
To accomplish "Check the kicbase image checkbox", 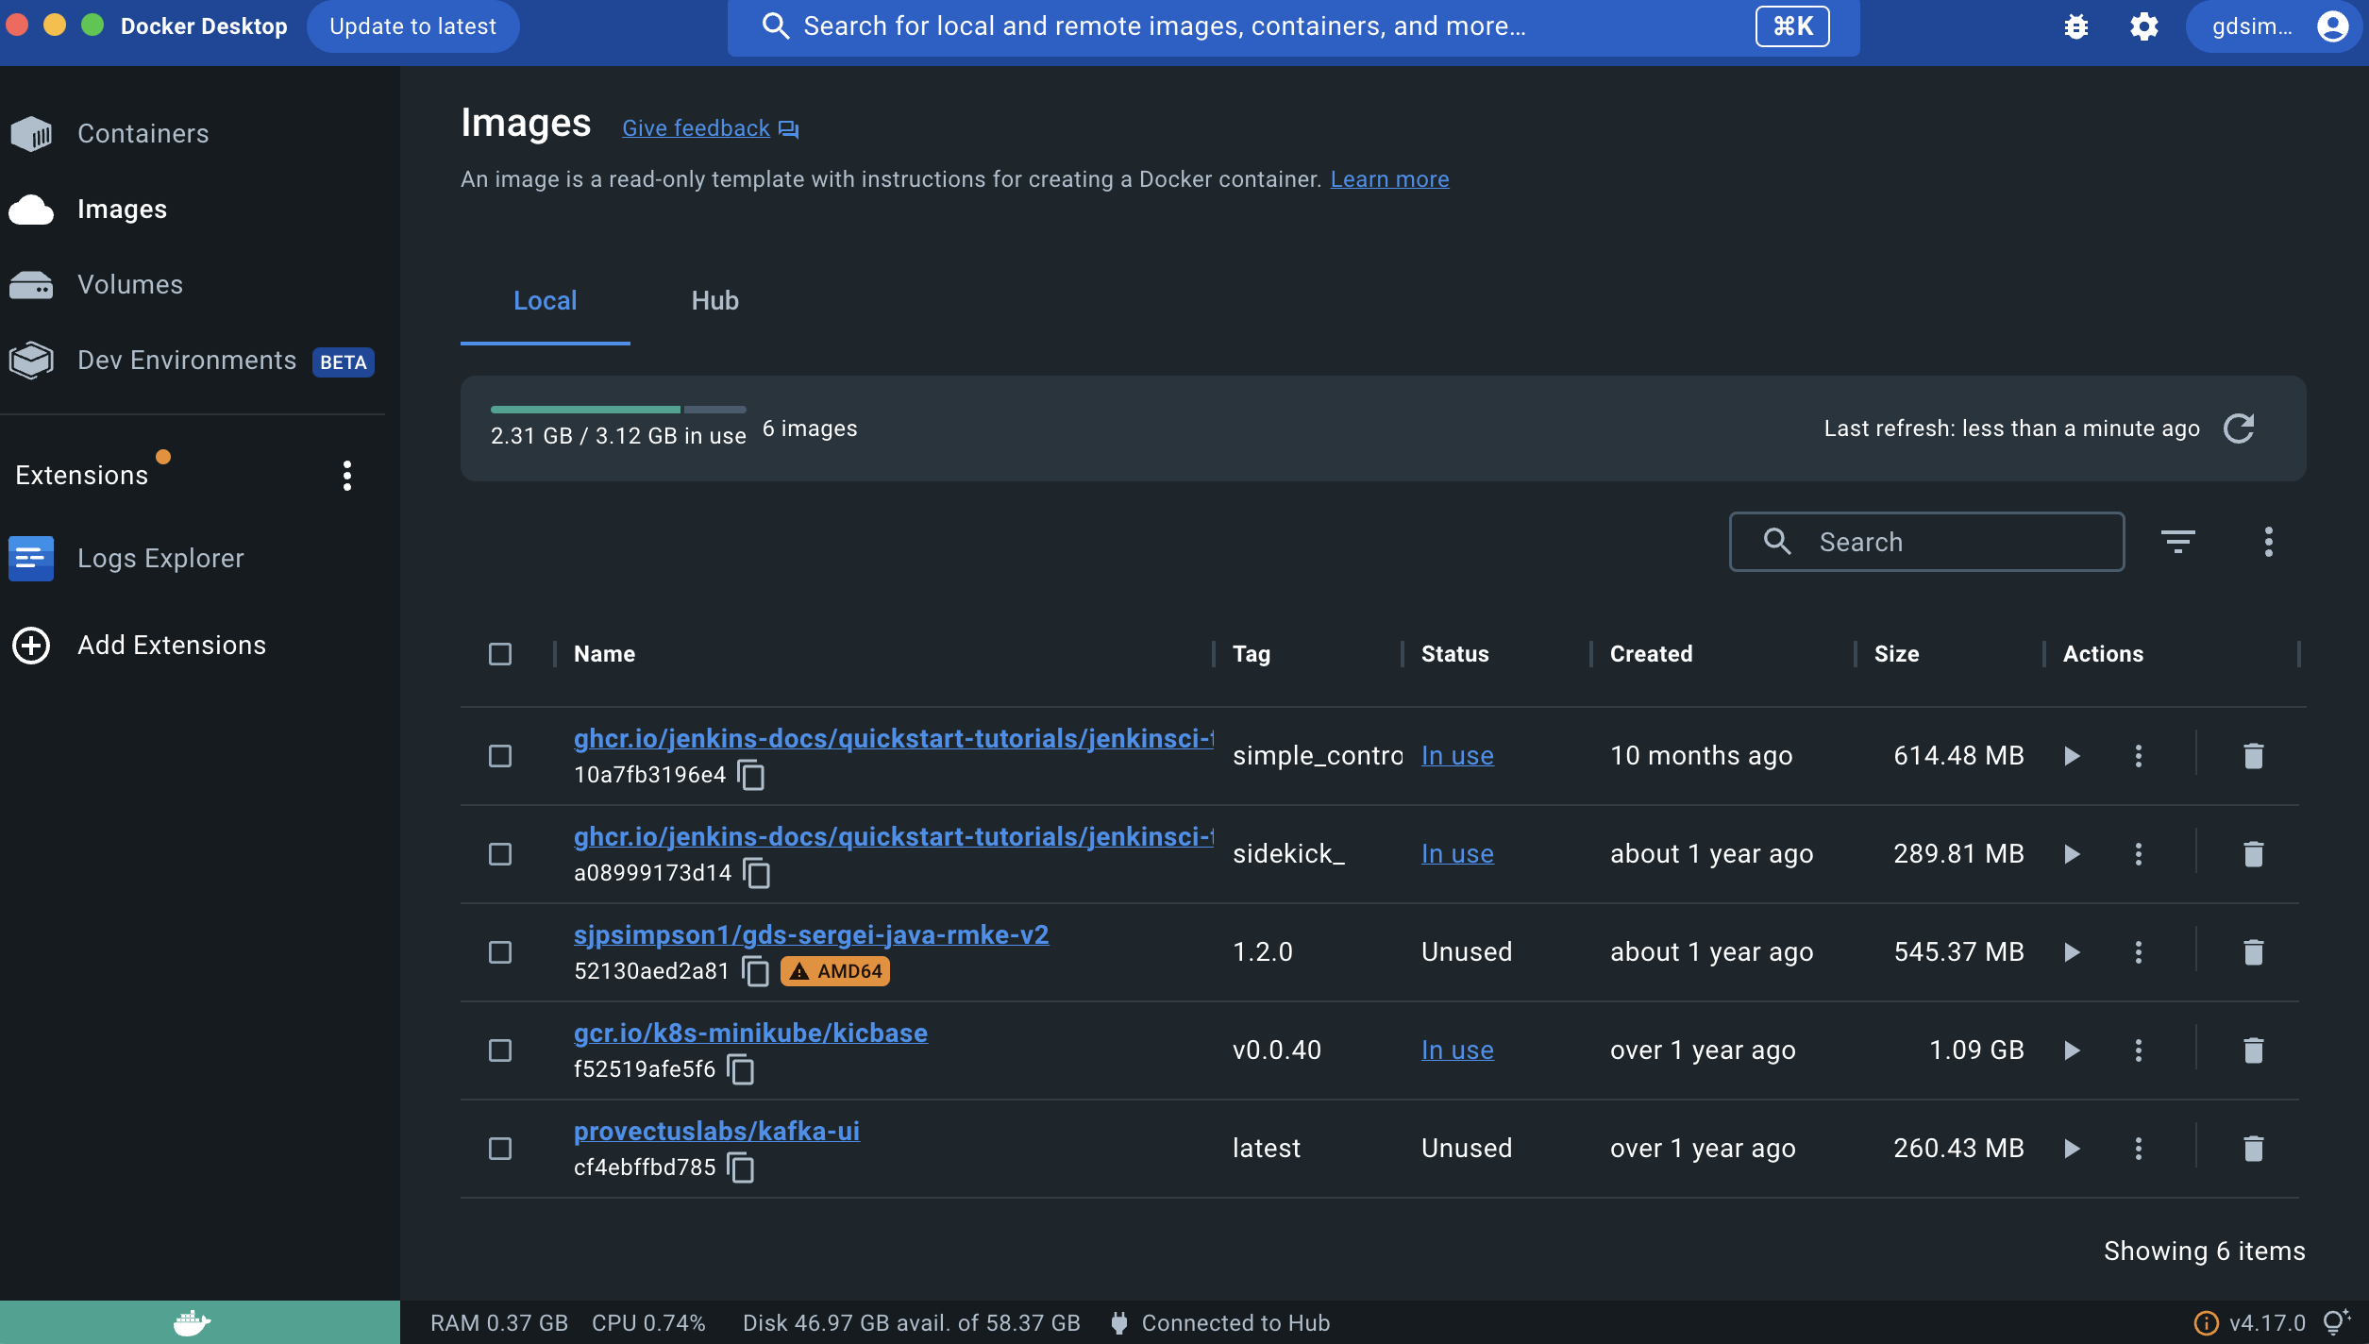I will (500, 1050).
